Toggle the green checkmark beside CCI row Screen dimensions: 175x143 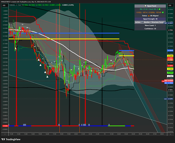pyautogui.click(x=163, y=12)
